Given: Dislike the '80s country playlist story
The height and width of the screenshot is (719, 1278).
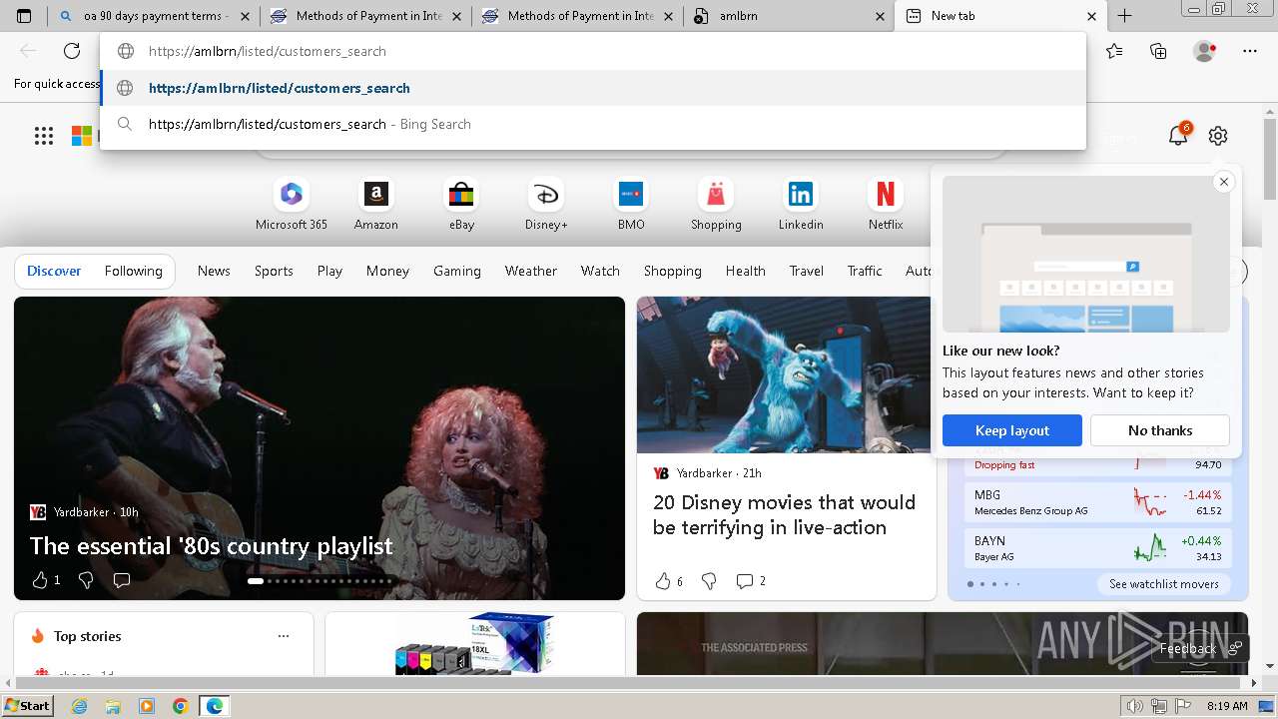Looking at the screenshot, I should [86, 580].
